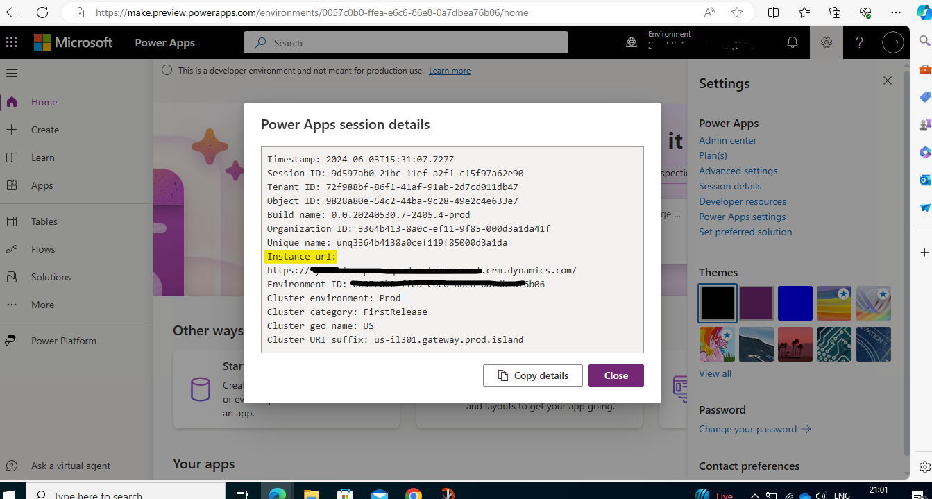Screen dimensions: 932x499
Task: Select the circuit board theme thumbnail
Action: tap(834, 344)
